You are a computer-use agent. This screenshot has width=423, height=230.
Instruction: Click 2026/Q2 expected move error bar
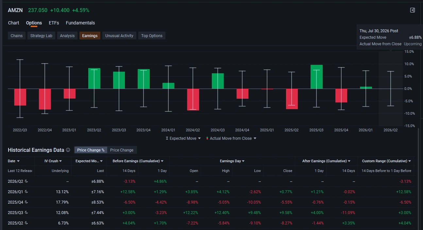click(x=391, y=89)
